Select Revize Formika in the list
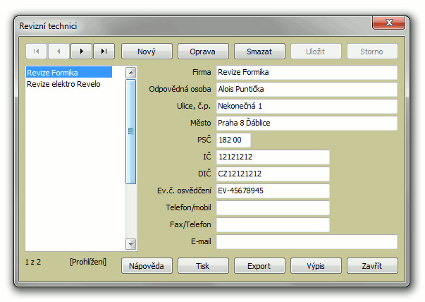425x302 pixels. [69, 73]
